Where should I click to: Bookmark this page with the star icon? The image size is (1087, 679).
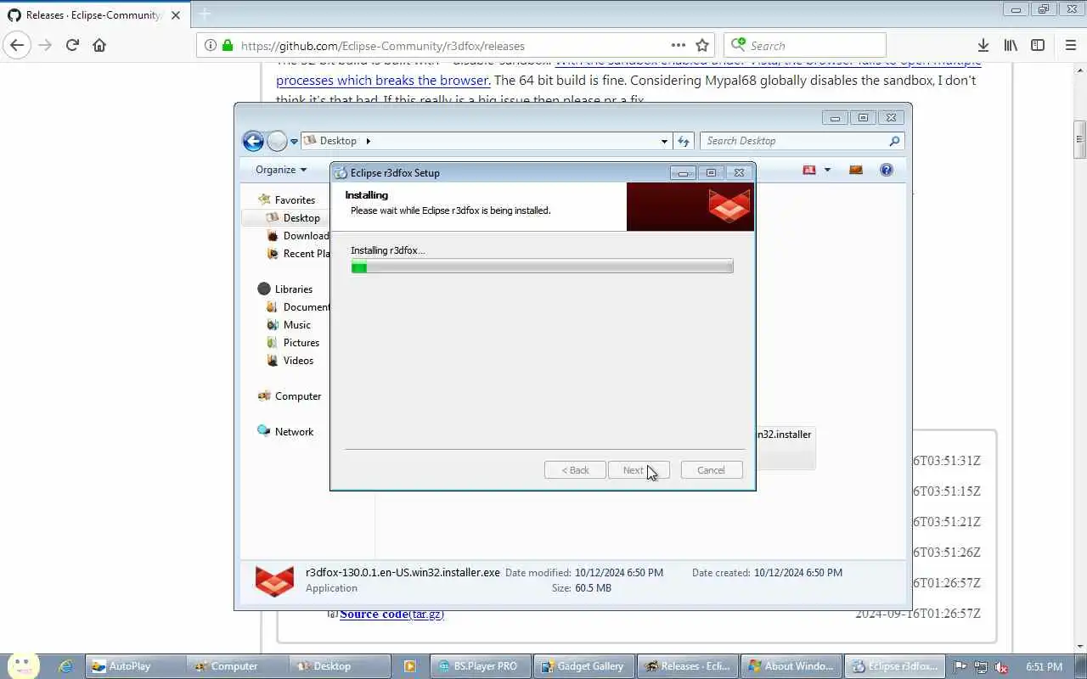point(702,46)
